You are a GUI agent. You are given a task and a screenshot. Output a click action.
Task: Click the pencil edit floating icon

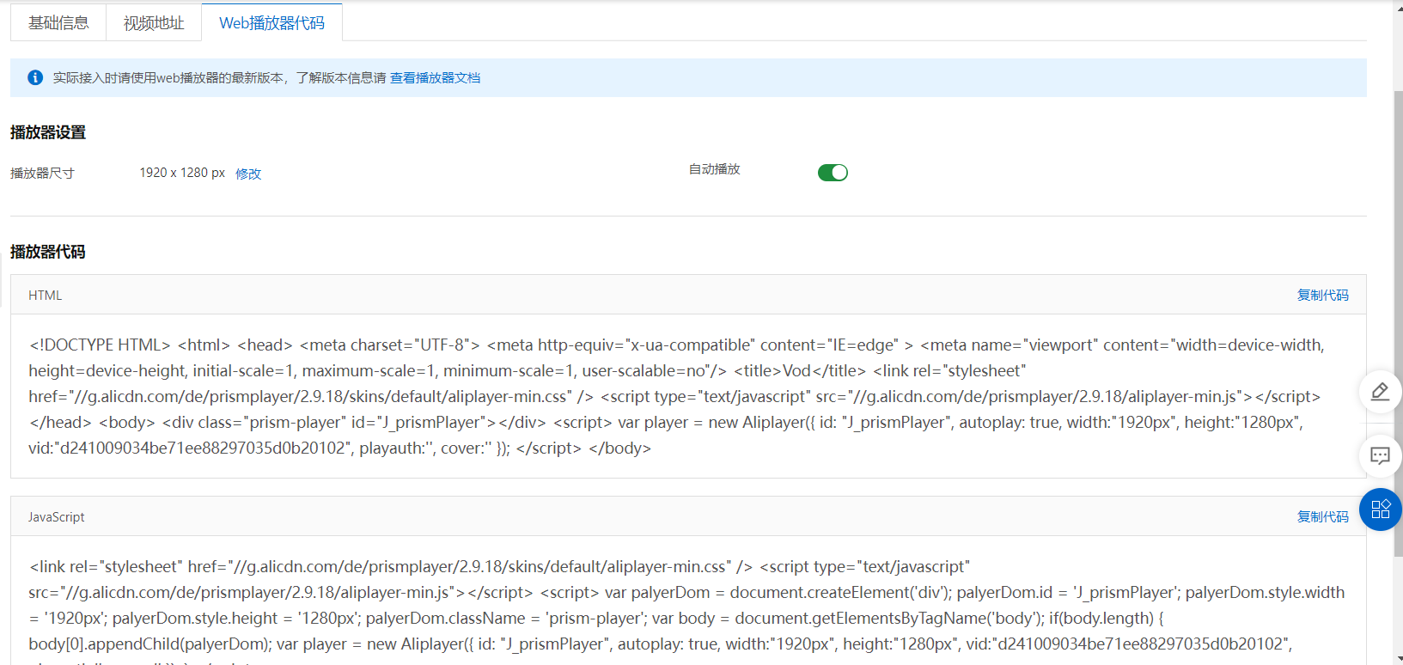point(1380,392)
